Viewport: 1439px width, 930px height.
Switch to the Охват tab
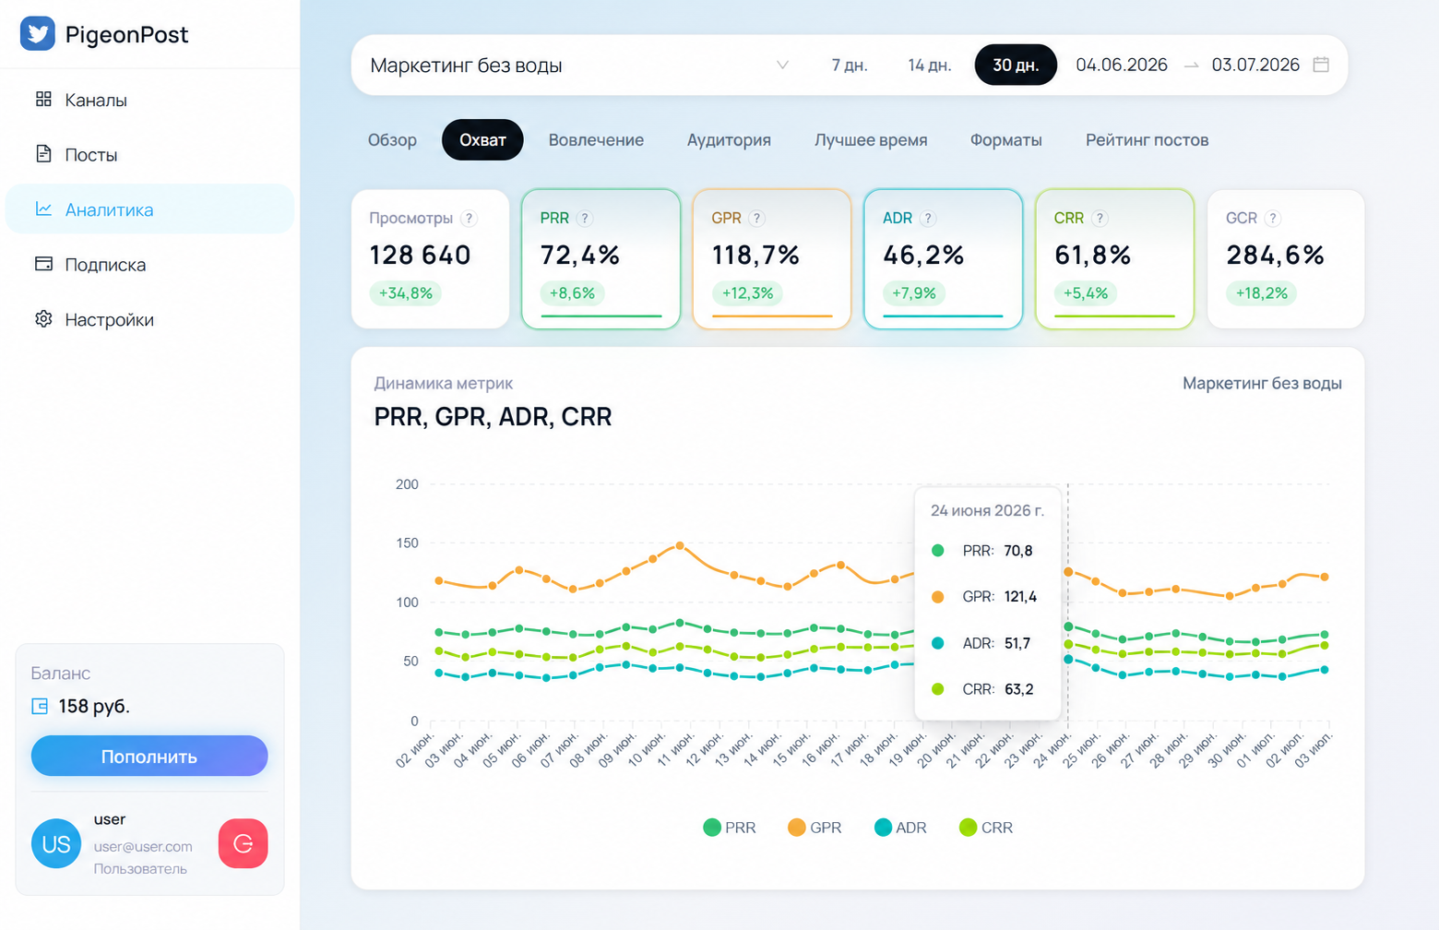click(x=482, y=140)
